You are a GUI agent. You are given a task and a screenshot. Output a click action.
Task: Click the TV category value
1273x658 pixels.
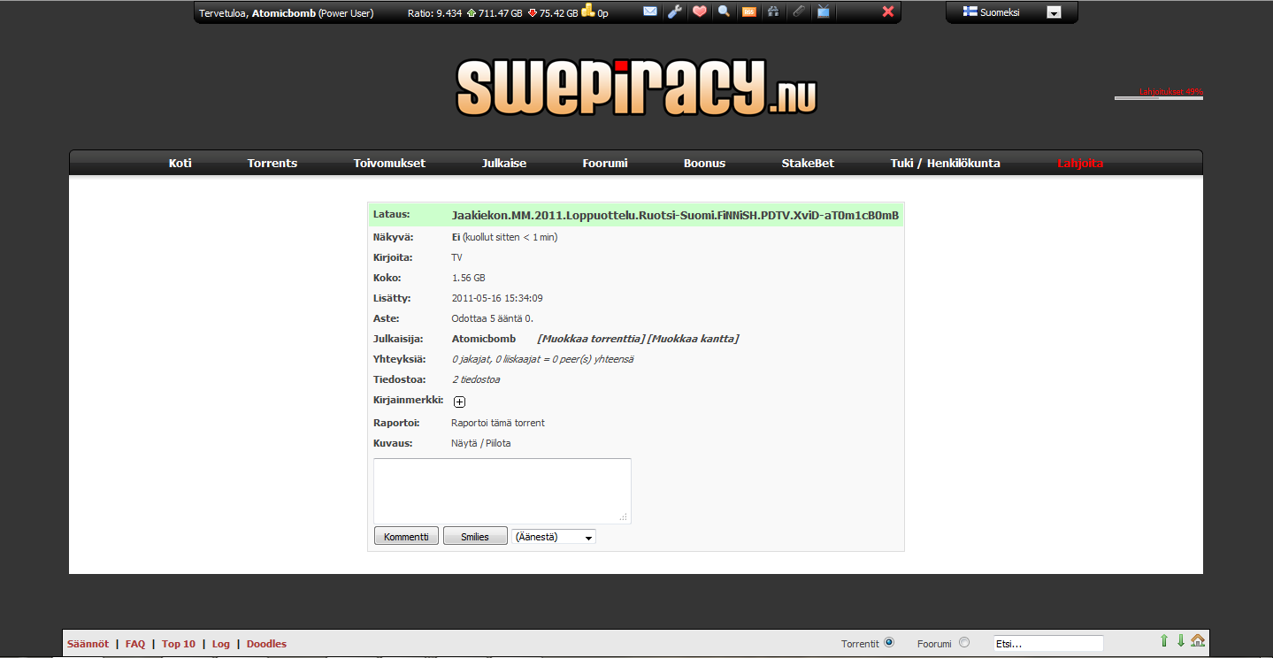coord(457,257)
